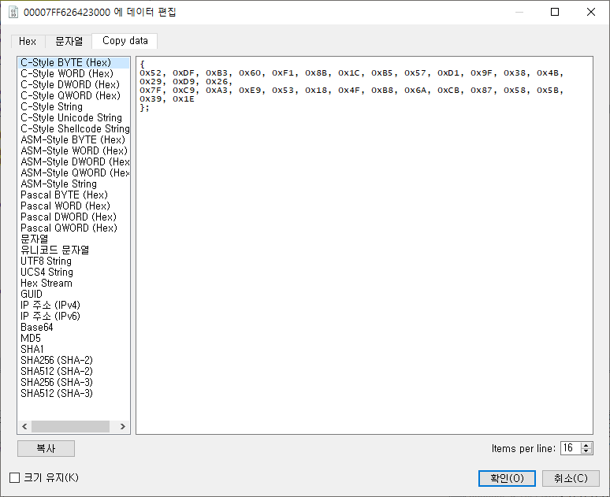Click the 복사 copy button
The height and width of the screenshot is (497, 610).
click(x=46, y=448)
